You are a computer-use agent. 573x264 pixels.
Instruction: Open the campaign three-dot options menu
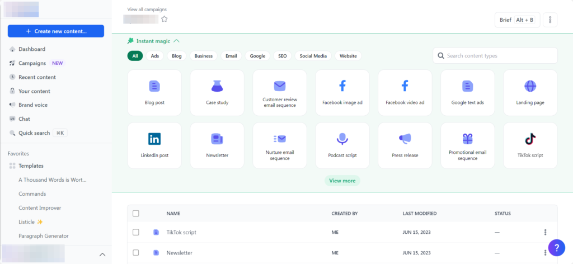coord(550,20)
